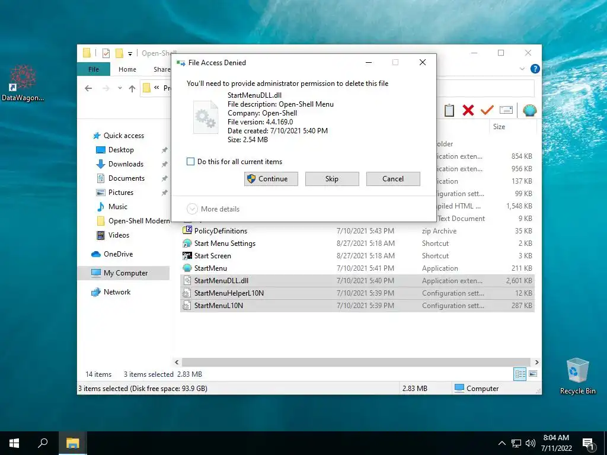This screenshot has width=607, height=455.
Task: Click scrollbar right arrow
Action: tap(536, 362)
